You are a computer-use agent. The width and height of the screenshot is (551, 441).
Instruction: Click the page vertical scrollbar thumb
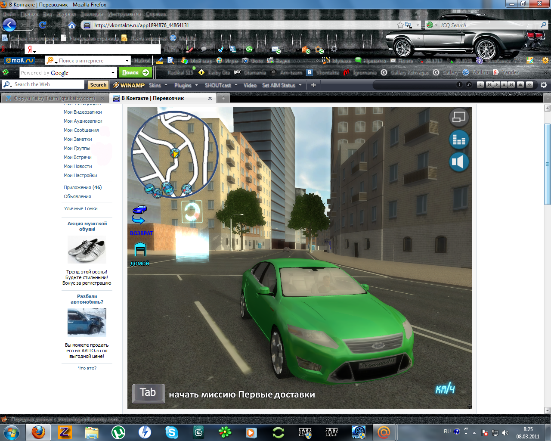click(548, 164)
